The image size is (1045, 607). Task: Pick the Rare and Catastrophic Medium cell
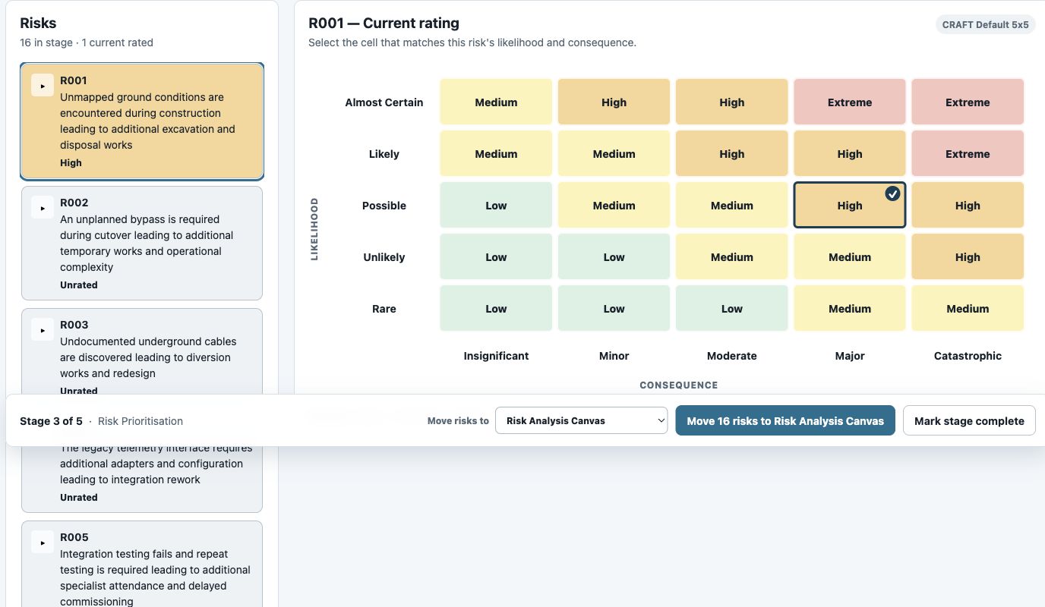(968, 308)
